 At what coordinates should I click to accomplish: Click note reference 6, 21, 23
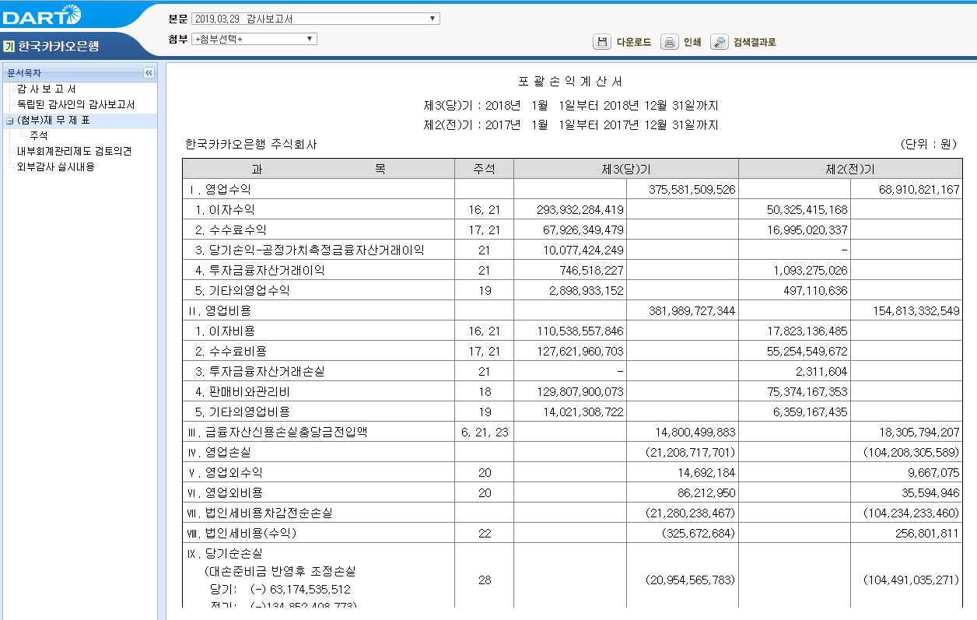(484, 433)
